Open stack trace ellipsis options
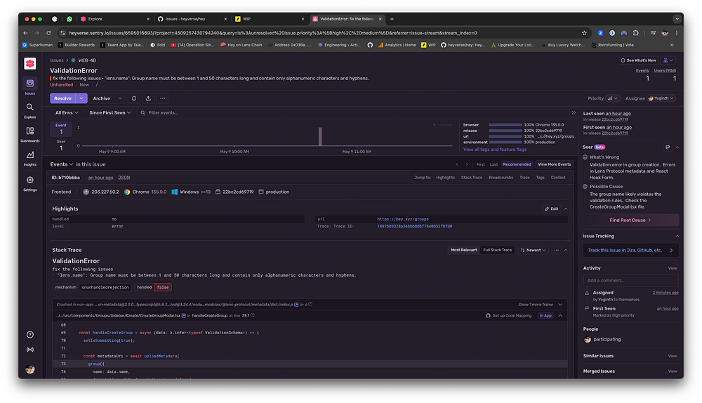Image resolution: width=702 pixels, height=403 pixels. pos(556,250)
